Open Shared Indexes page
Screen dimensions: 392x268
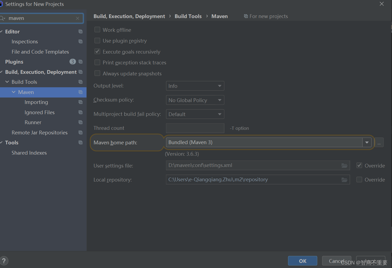pos(29,153)
